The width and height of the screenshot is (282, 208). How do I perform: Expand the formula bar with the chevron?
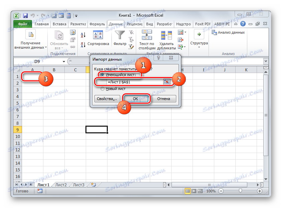point(266,61)
